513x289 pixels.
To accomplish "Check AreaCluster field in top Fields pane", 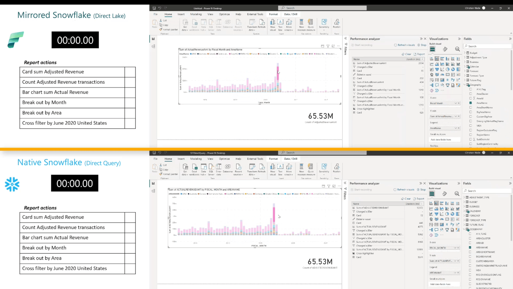I will click(471, 94).
